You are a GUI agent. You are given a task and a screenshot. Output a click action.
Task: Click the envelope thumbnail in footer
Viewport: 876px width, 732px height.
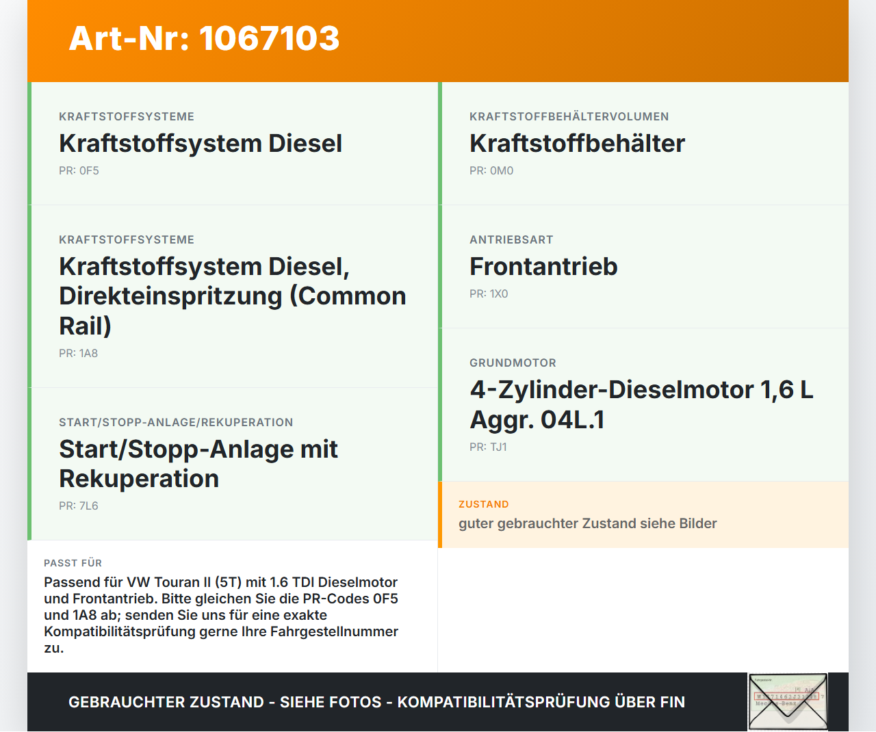[x=788, y=702]
